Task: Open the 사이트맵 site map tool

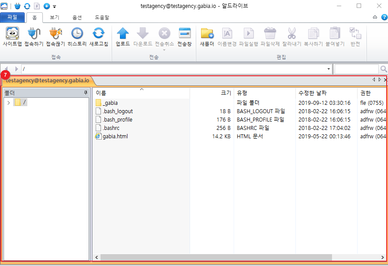Action: click(x=12, y=37)
